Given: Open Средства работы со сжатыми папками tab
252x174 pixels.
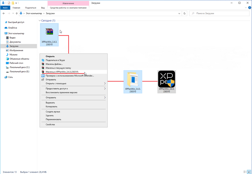Looking at the screenshot, I should 68,8.
